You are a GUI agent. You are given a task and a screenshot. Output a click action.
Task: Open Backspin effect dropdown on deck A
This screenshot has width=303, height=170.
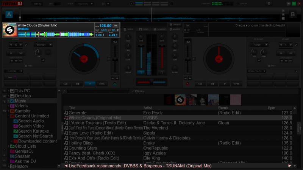pyautogui.click(x=43, y=45)
